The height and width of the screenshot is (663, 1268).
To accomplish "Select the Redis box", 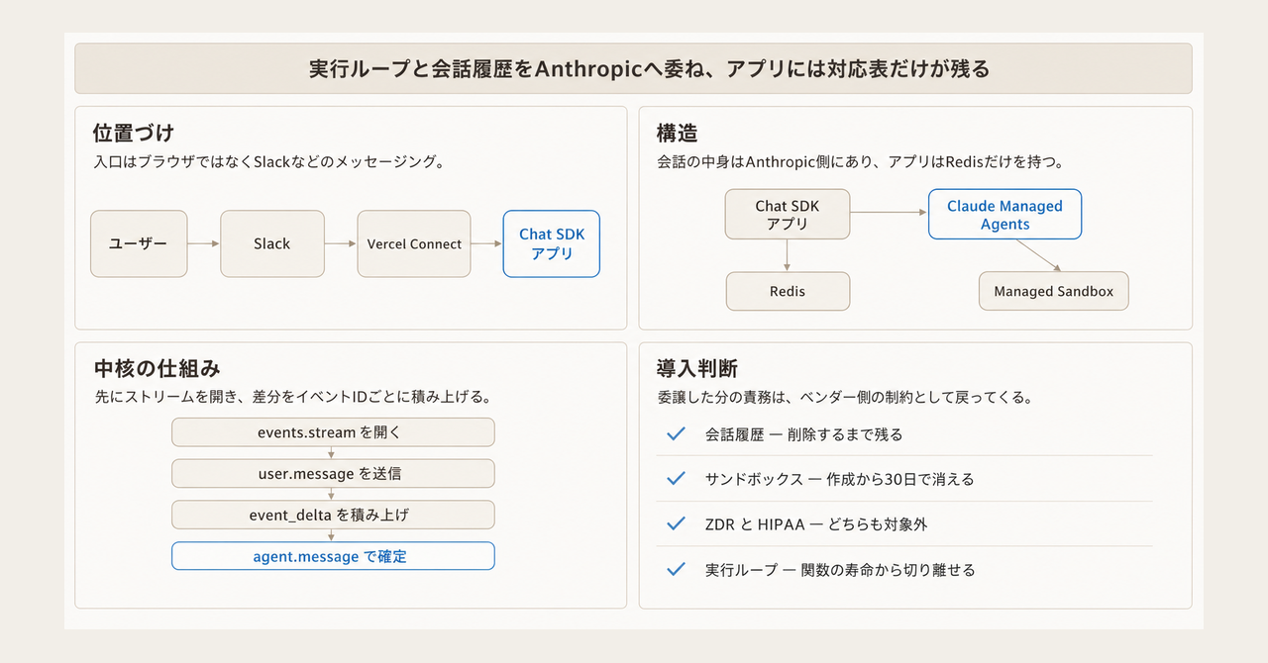I will click(x=788, y=291).
